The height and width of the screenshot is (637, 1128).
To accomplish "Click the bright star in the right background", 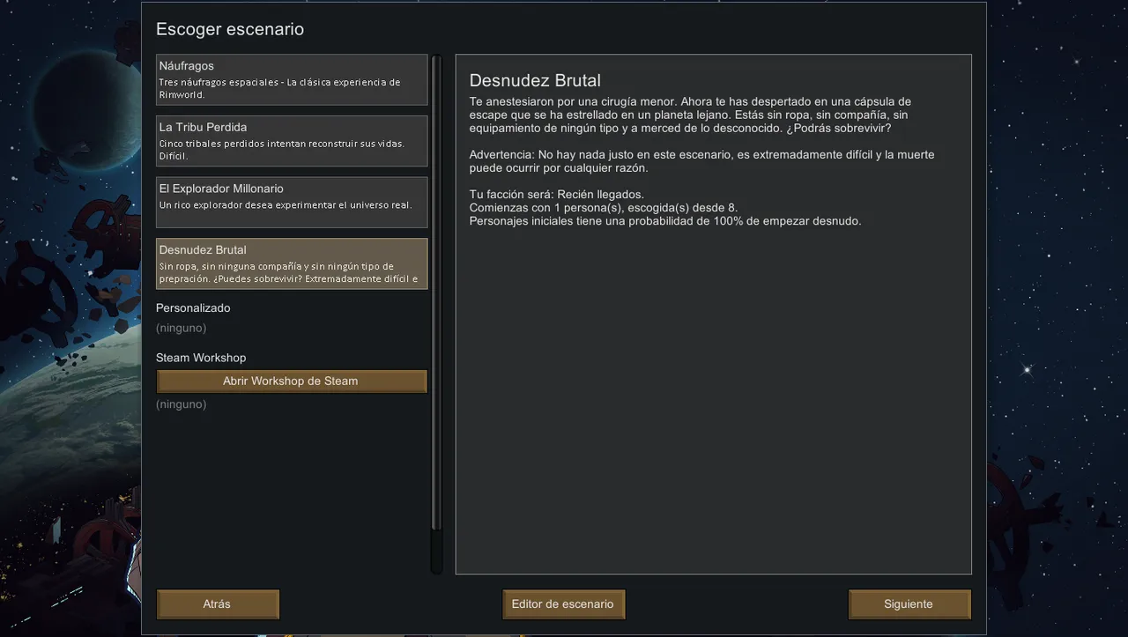I will (1028, 369).
